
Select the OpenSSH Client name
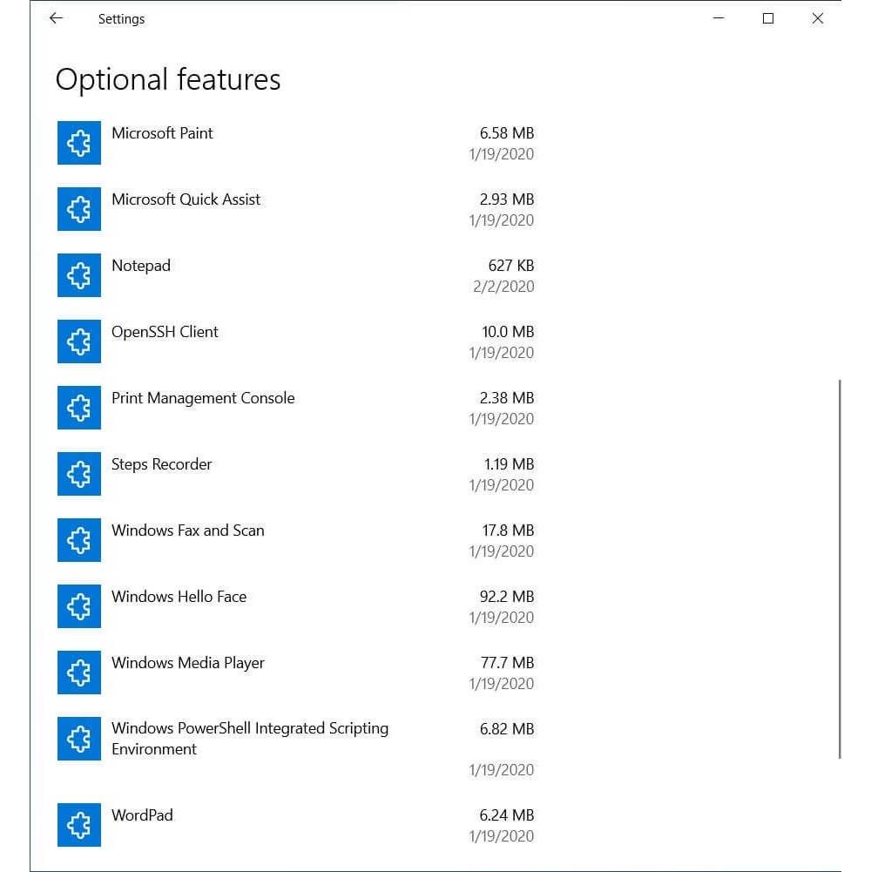[165, 332]
